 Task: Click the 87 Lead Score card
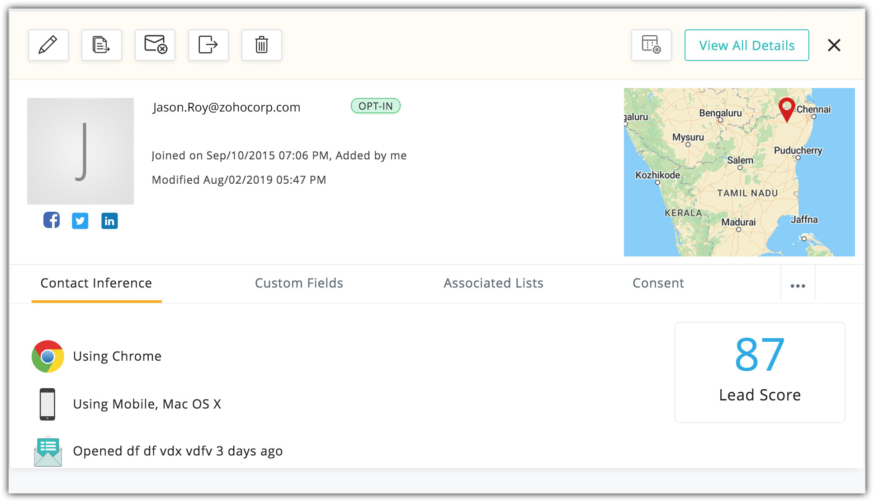click(760, 372)
